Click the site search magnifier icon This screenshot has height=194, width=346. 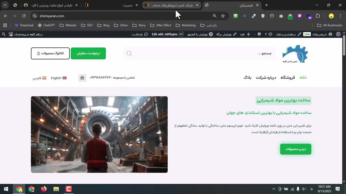(x=129, y=53)
